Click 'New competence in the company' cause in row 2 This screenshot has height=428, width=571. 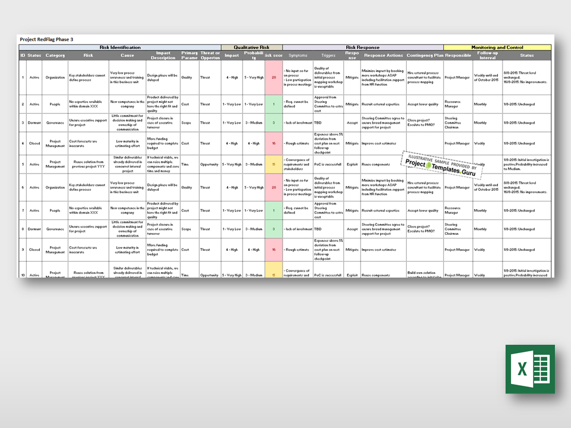click(127, 104)
